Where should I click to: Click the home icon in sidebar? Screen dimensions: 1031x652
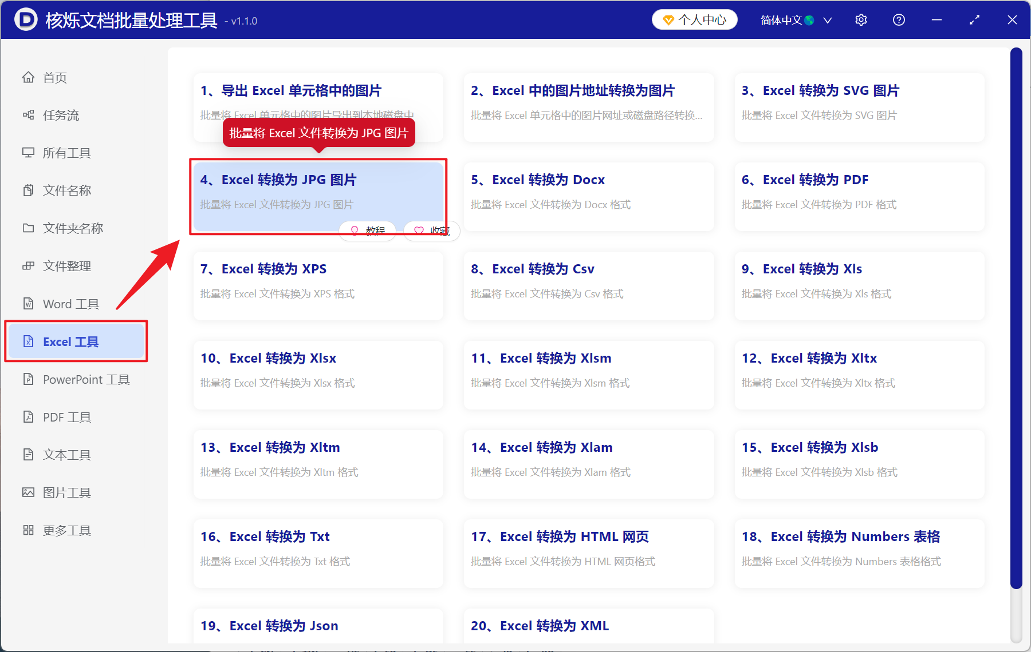[x=28, y=77]
